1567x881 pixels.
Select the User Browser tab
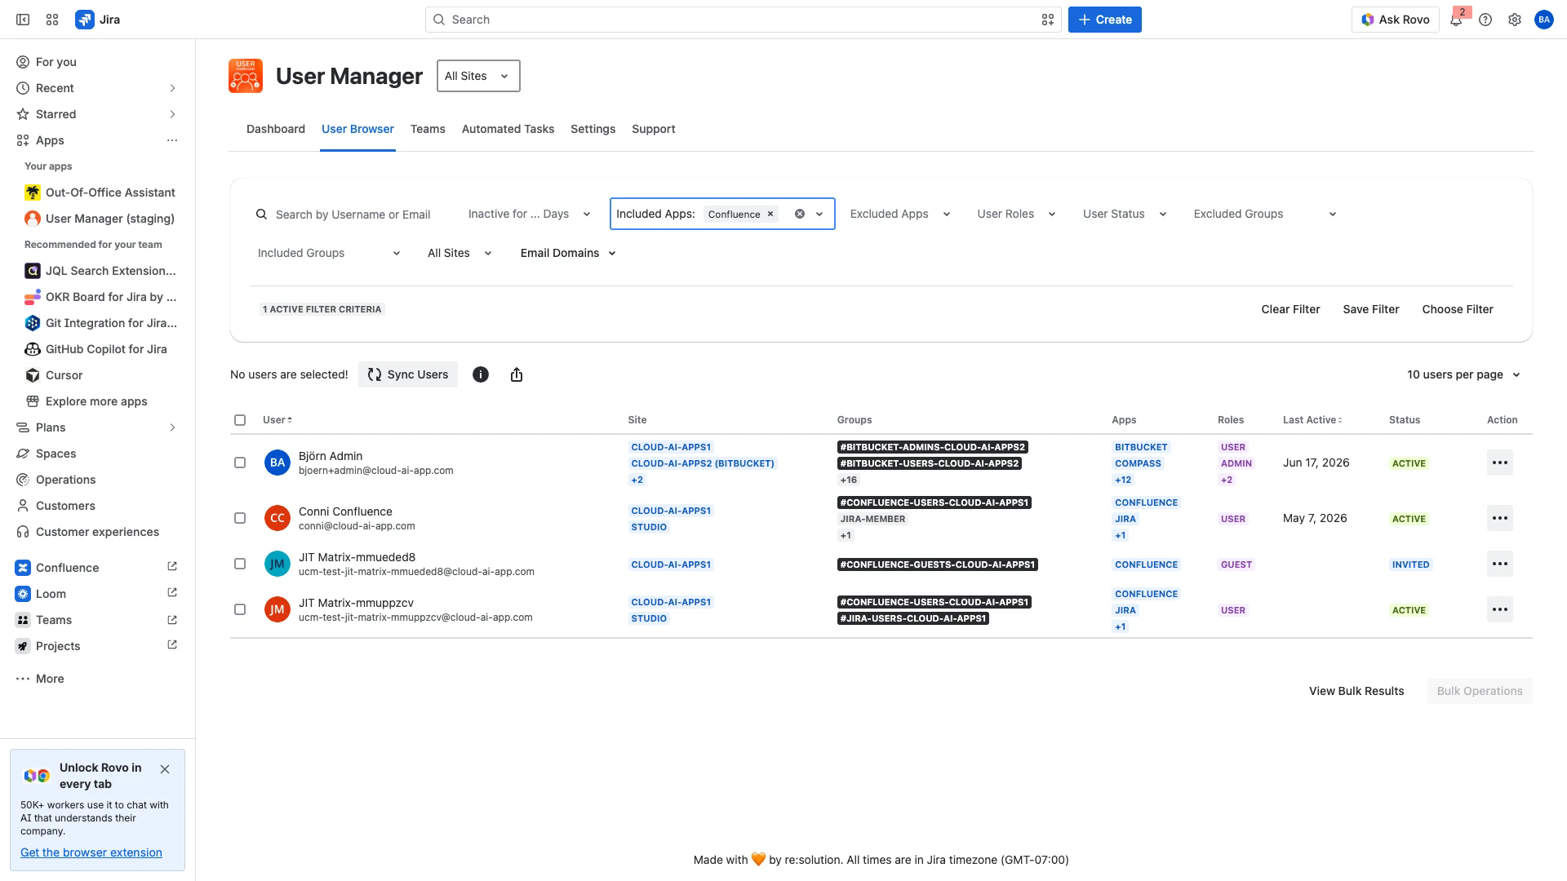point(357,129)
